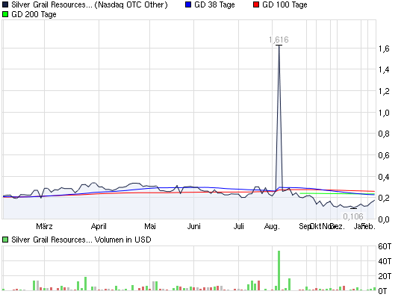407x297 pixels.
Task: Click the 60T volume axis label
Action: (385, 246)
